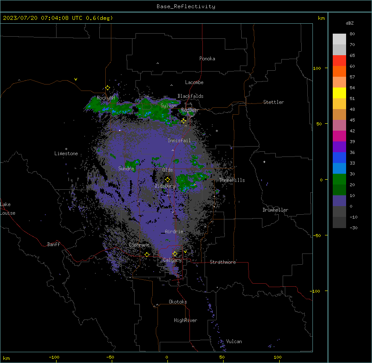Click the Sylvan label on the map
Viewport: 372px width, 363px height.
tap(168, 106)
